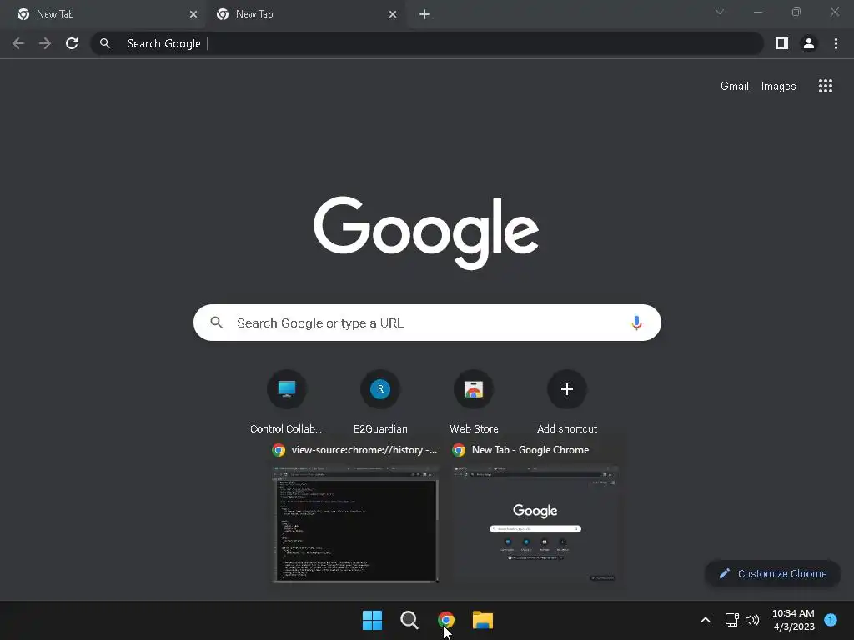Start voice search with the microphone icon
The image size is (854, 640).
pos(636,322)
